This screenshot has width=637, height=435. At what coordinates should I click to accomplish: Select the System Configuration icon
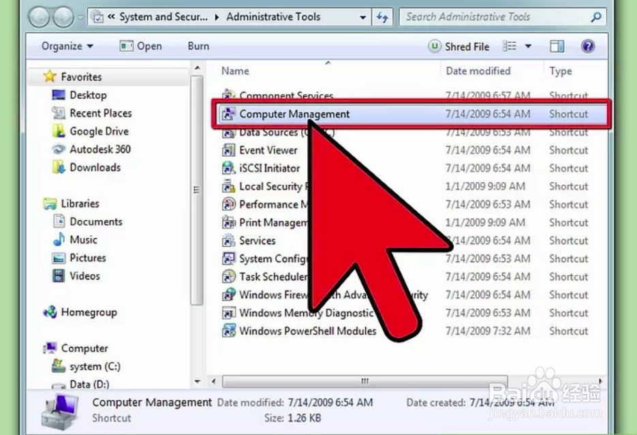click(x=228, y=258)
